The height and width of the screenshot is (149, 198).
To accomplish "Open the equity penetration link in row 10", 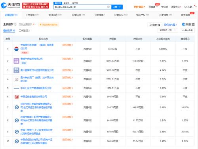I will click(68, 140).
